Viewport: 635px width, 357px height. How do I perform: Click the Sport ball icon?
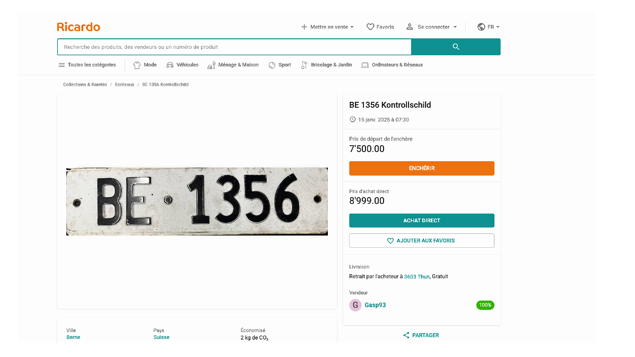click(272, 65)
